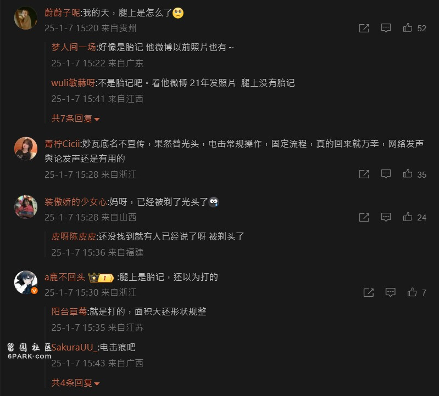439x396 pixels.
Task: Visit wuli敏赫呀's username link
Action: click(73, 83)
